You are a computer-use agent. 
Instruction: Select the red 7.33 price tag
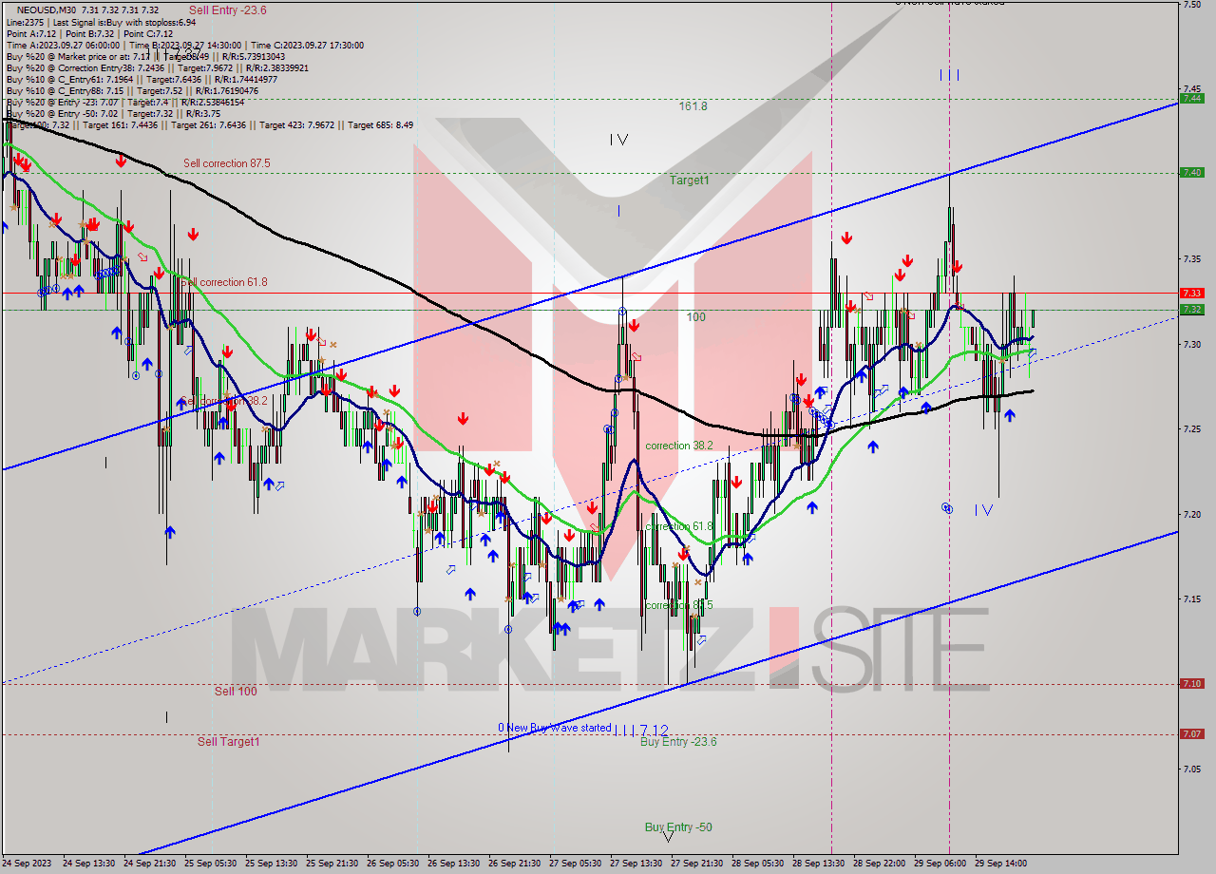tap(1191, 293)
